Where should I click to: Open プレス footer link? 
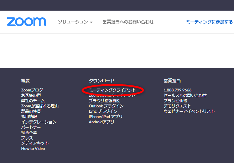point(27,138)
